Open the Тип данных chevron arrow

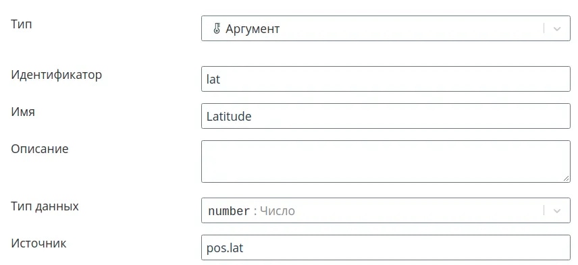coord(557,210)
